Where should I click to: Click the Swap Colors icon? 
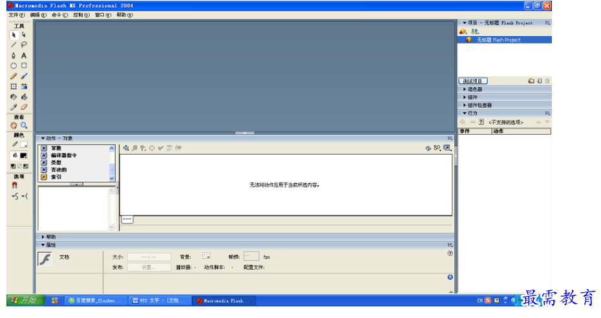pos(26,166)
